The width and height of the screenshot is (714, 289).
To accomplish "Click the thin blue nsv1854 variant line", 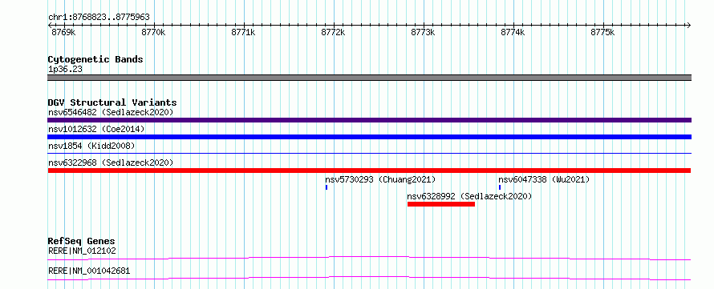I will click(x=369, y=154).
